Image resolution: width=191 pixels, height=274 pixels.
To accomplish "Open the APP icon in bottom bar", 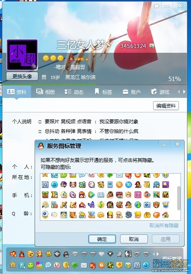I will tap(39, 265).
